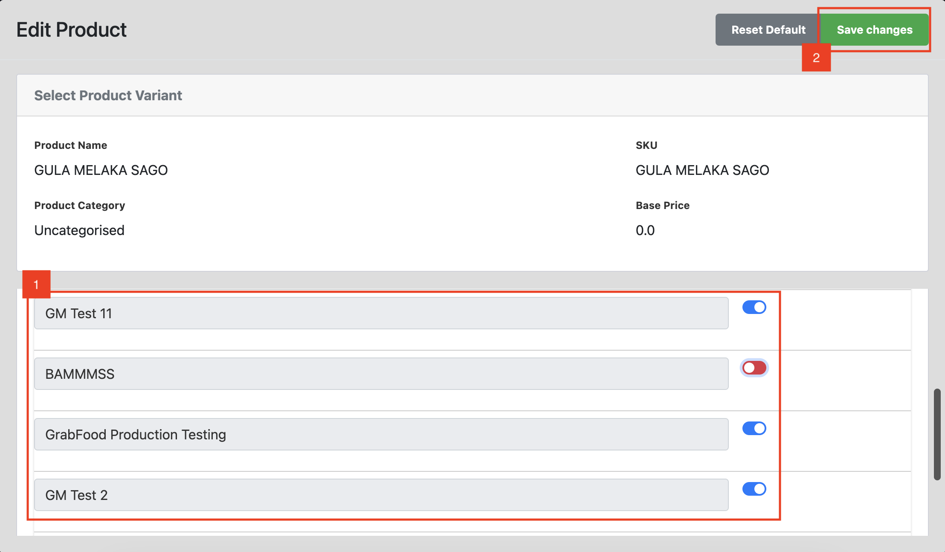Click the red annotation marker 2

click(816, 58)
